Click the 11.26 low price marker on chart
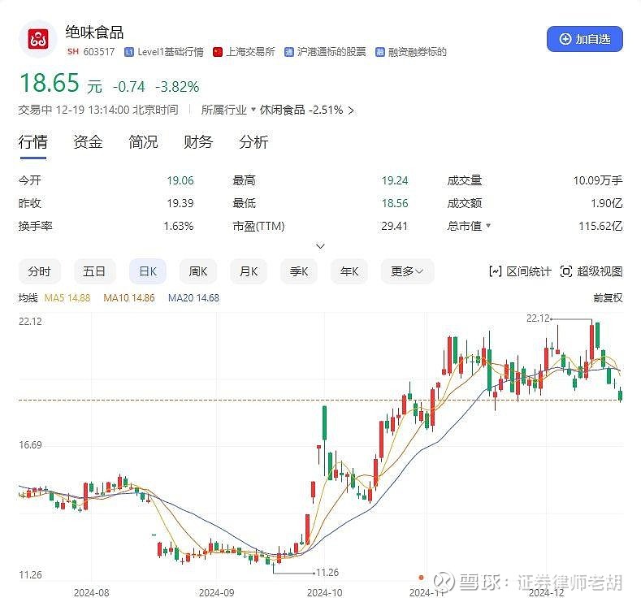This screenshot has height=602, width=641. pyautogui.click(x=327, y=573)
